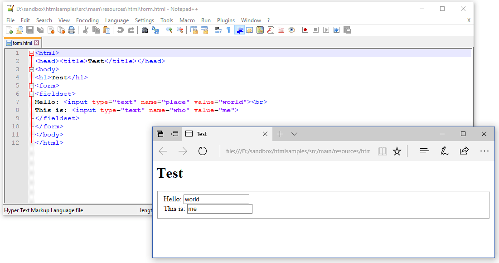Open the Macro menu in Notepad++
The image size is (499, 263).
point(187,20)
